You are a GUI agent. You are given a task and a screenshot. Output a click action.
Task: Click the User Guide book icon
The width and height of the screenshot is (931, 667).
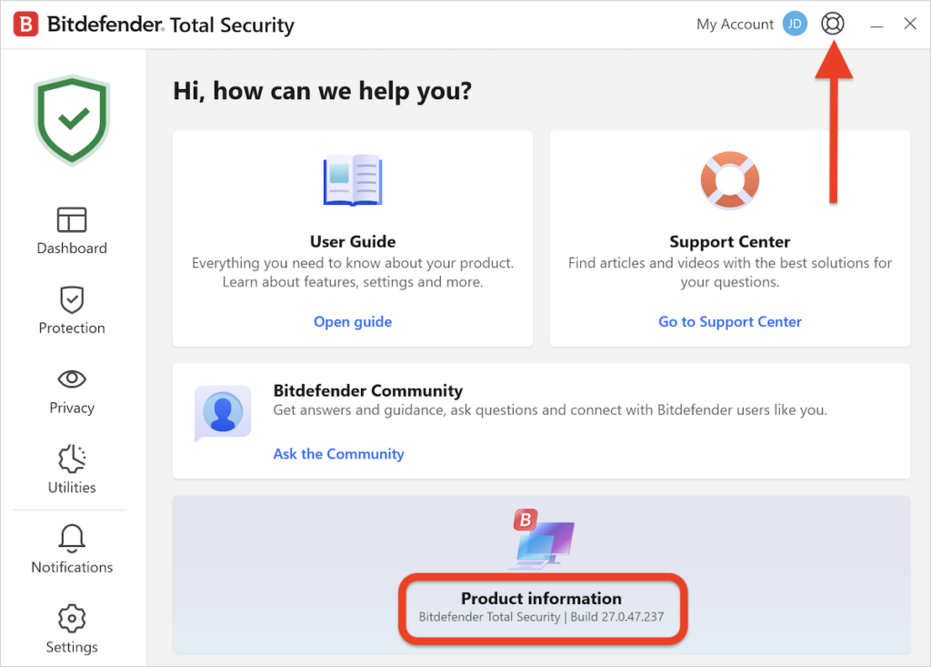point(353,179)
